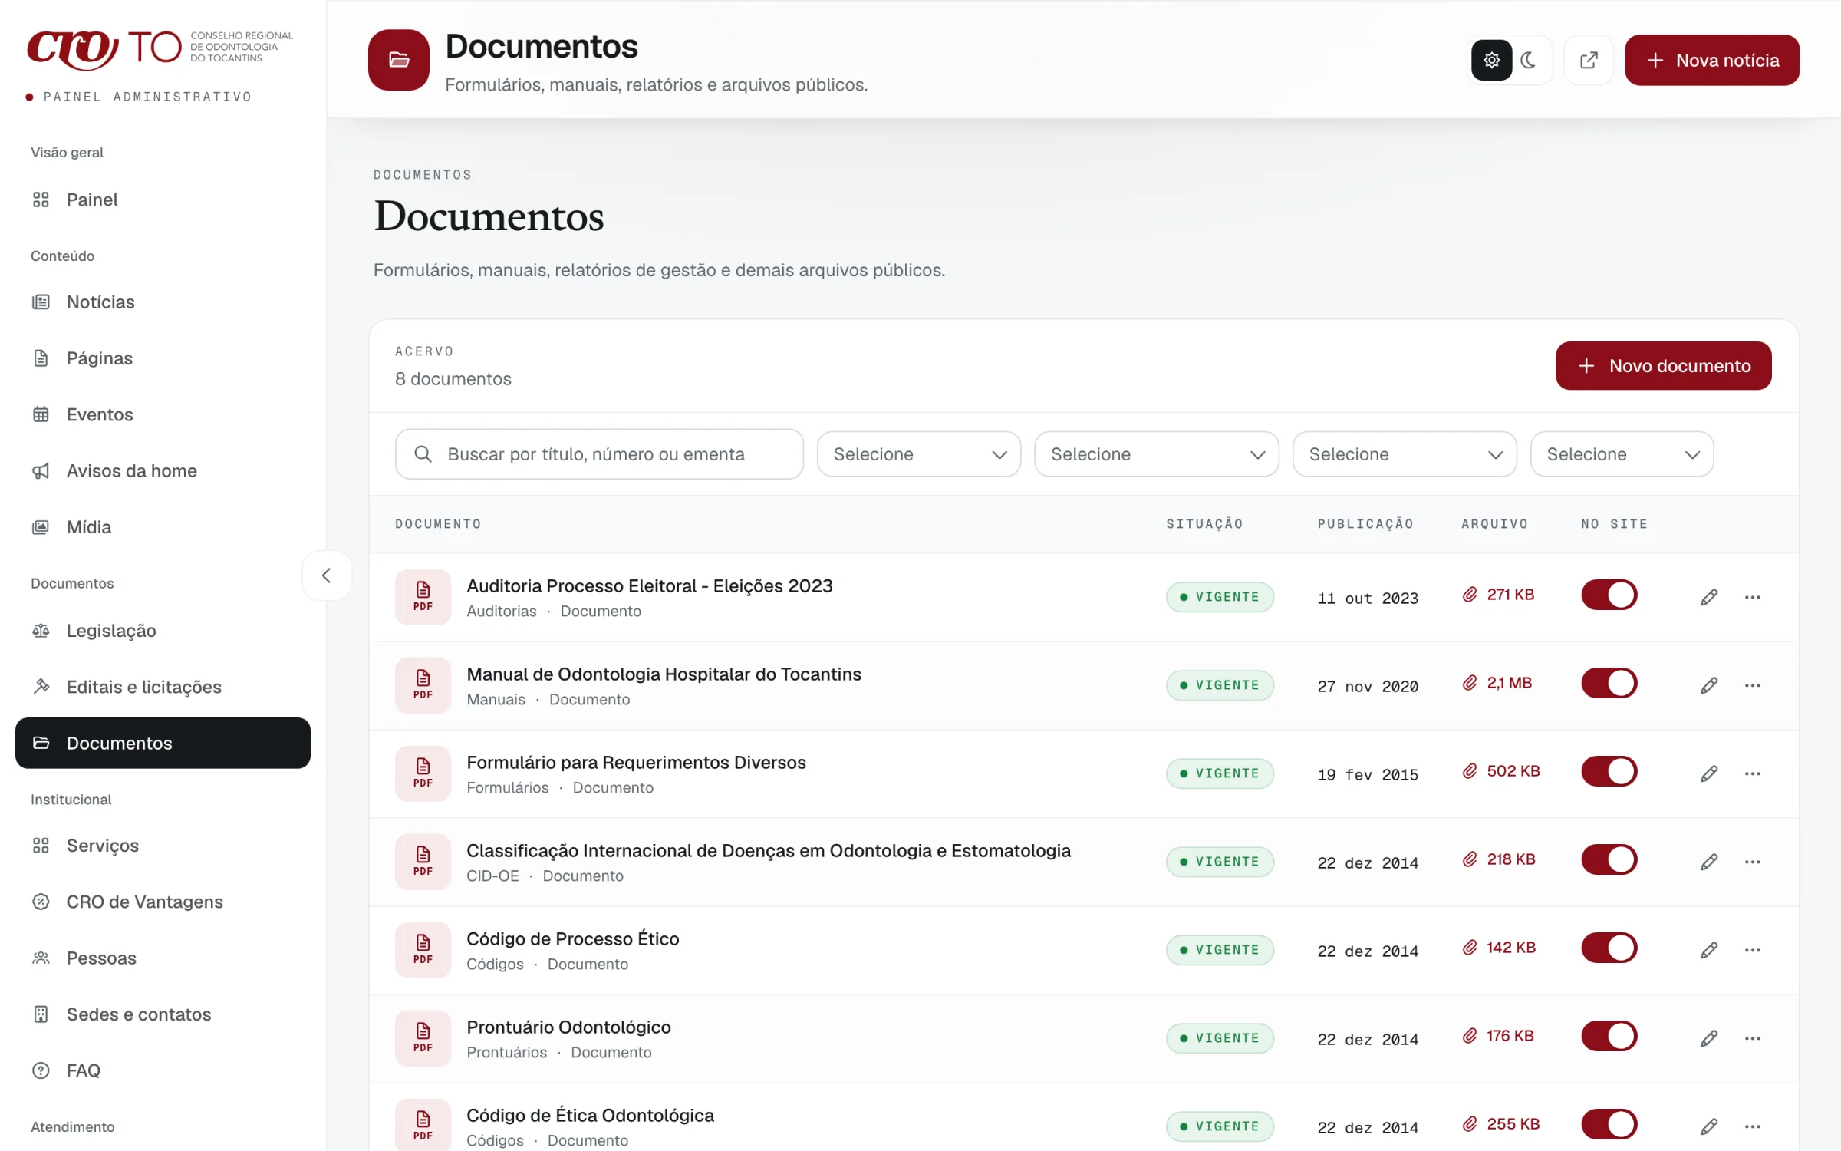
Task: Open more options for Código de Processo Ético
Action: (1752, 950)
